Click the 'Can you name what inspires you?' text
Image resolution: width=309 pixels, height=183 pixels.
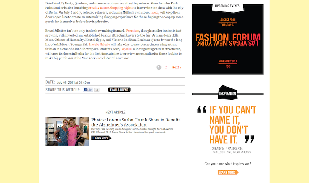[228, 164]
